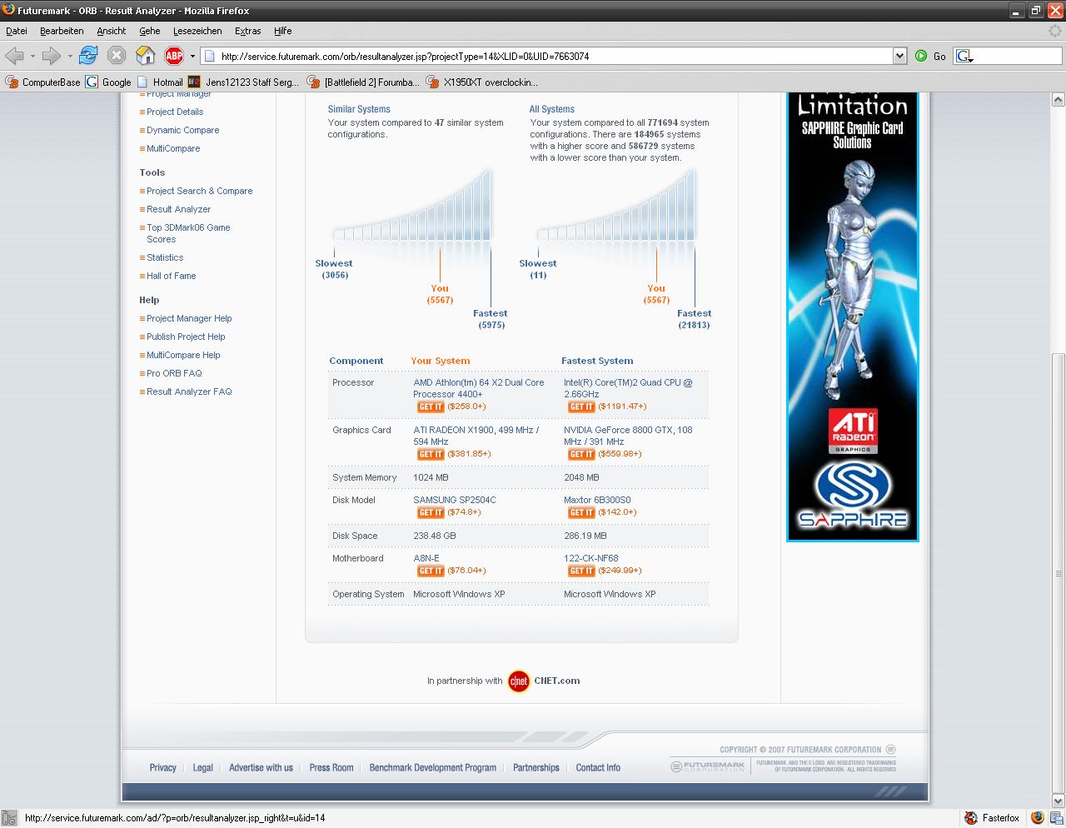1066x828 pixels.
Task: Click GET IT for Intel Core2 Quad CPU
Action: point(581,407)
